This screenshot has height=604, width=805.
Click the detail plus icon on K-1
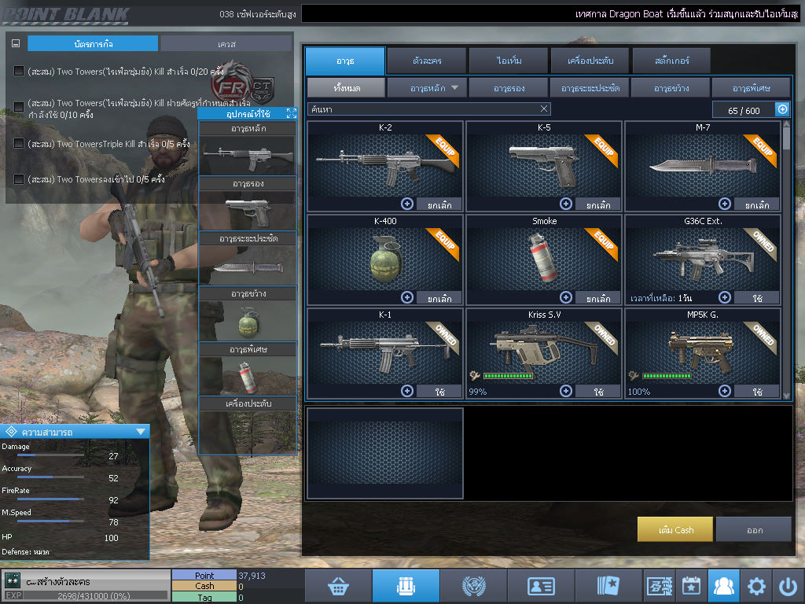click(407, 391)
